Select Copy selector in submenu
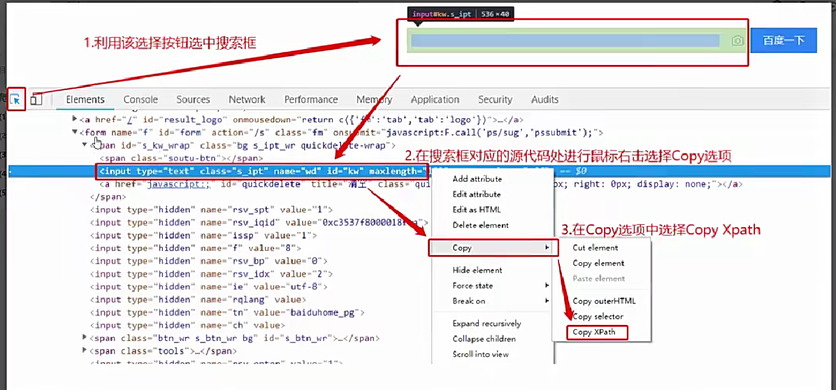The width and height of the screenshot is (836, 390). point(598,317)
